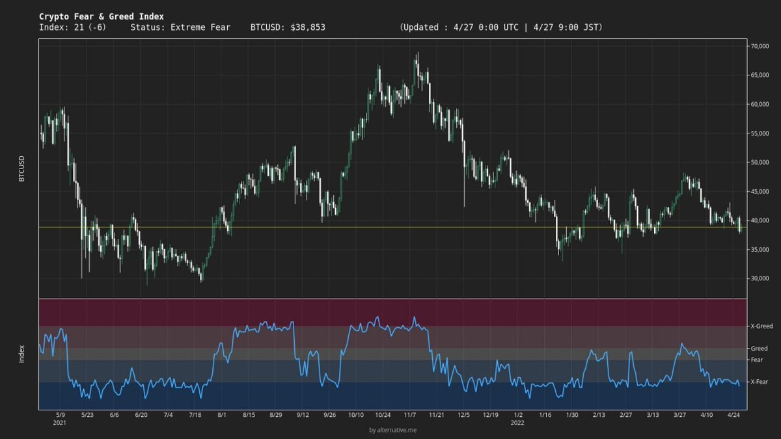Click the 8/29 date tick label
Image resolution: width=781 pixels, height=439 pixels.
[275, 414]
